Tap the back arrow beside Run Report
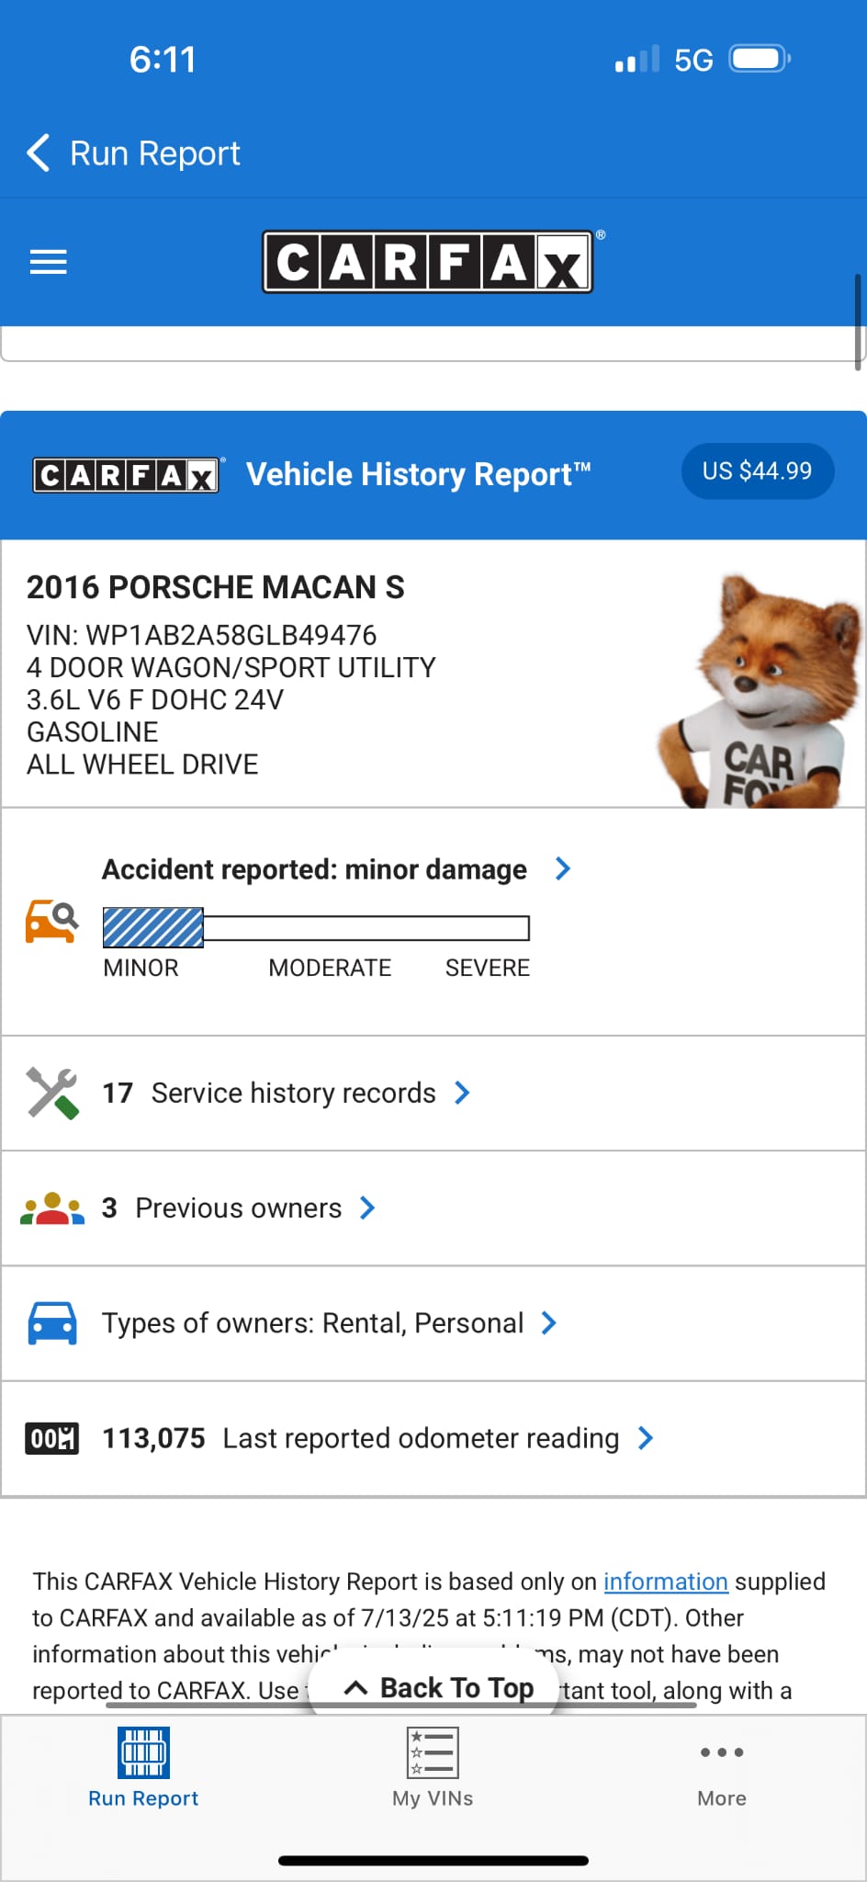The image size is (867, 1882). click(x=39, y=153)
